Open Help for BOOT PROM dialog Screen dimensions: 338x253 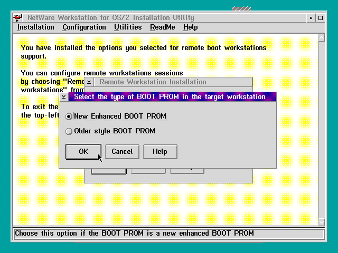point(160,152)
